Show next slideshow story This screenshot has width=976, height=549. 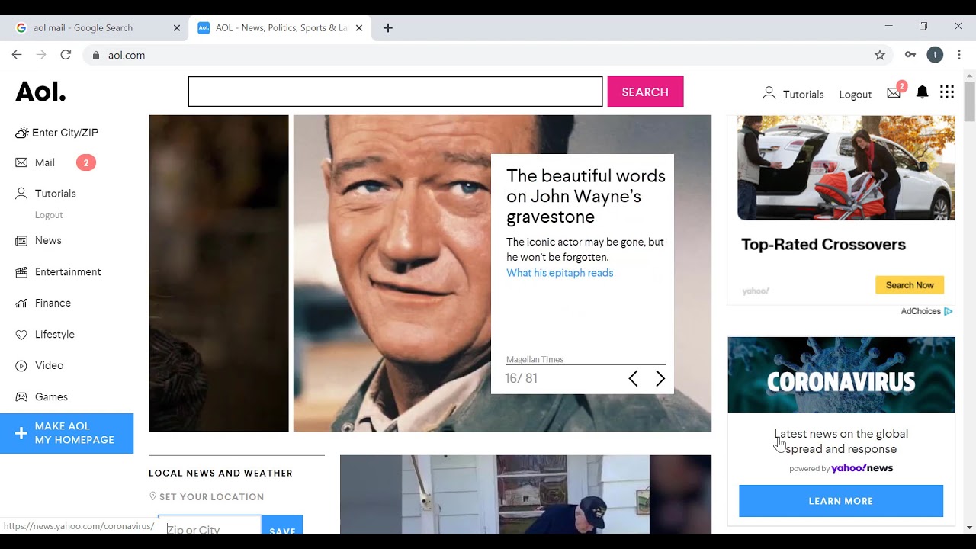tap(660, 378)
